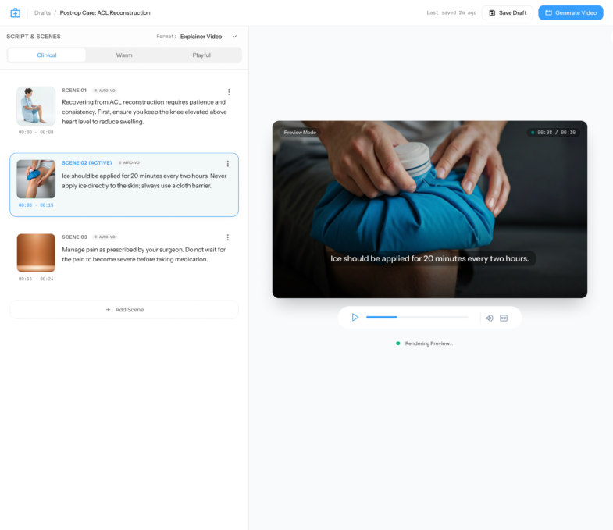Image resolution: width=613 pixels, height=530 pixels.
Task: Go to Drafts breadcrumb link
Action: pos(42,12)
